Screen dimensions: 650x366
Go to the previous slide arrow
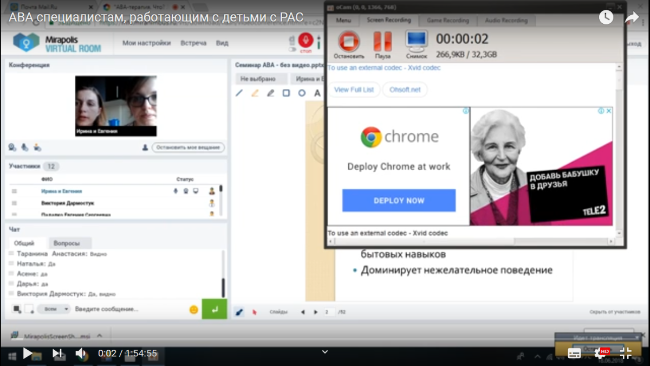(303, 312)
